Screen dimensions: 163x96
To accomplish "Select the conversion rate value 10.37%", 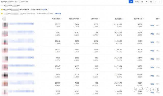I will click(140, 74).
